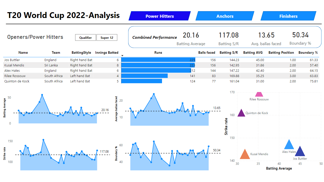This screenshot has width=324, height=182.
Task: Click the Batting Average KPI value 20.16
Action: (191, 35)
